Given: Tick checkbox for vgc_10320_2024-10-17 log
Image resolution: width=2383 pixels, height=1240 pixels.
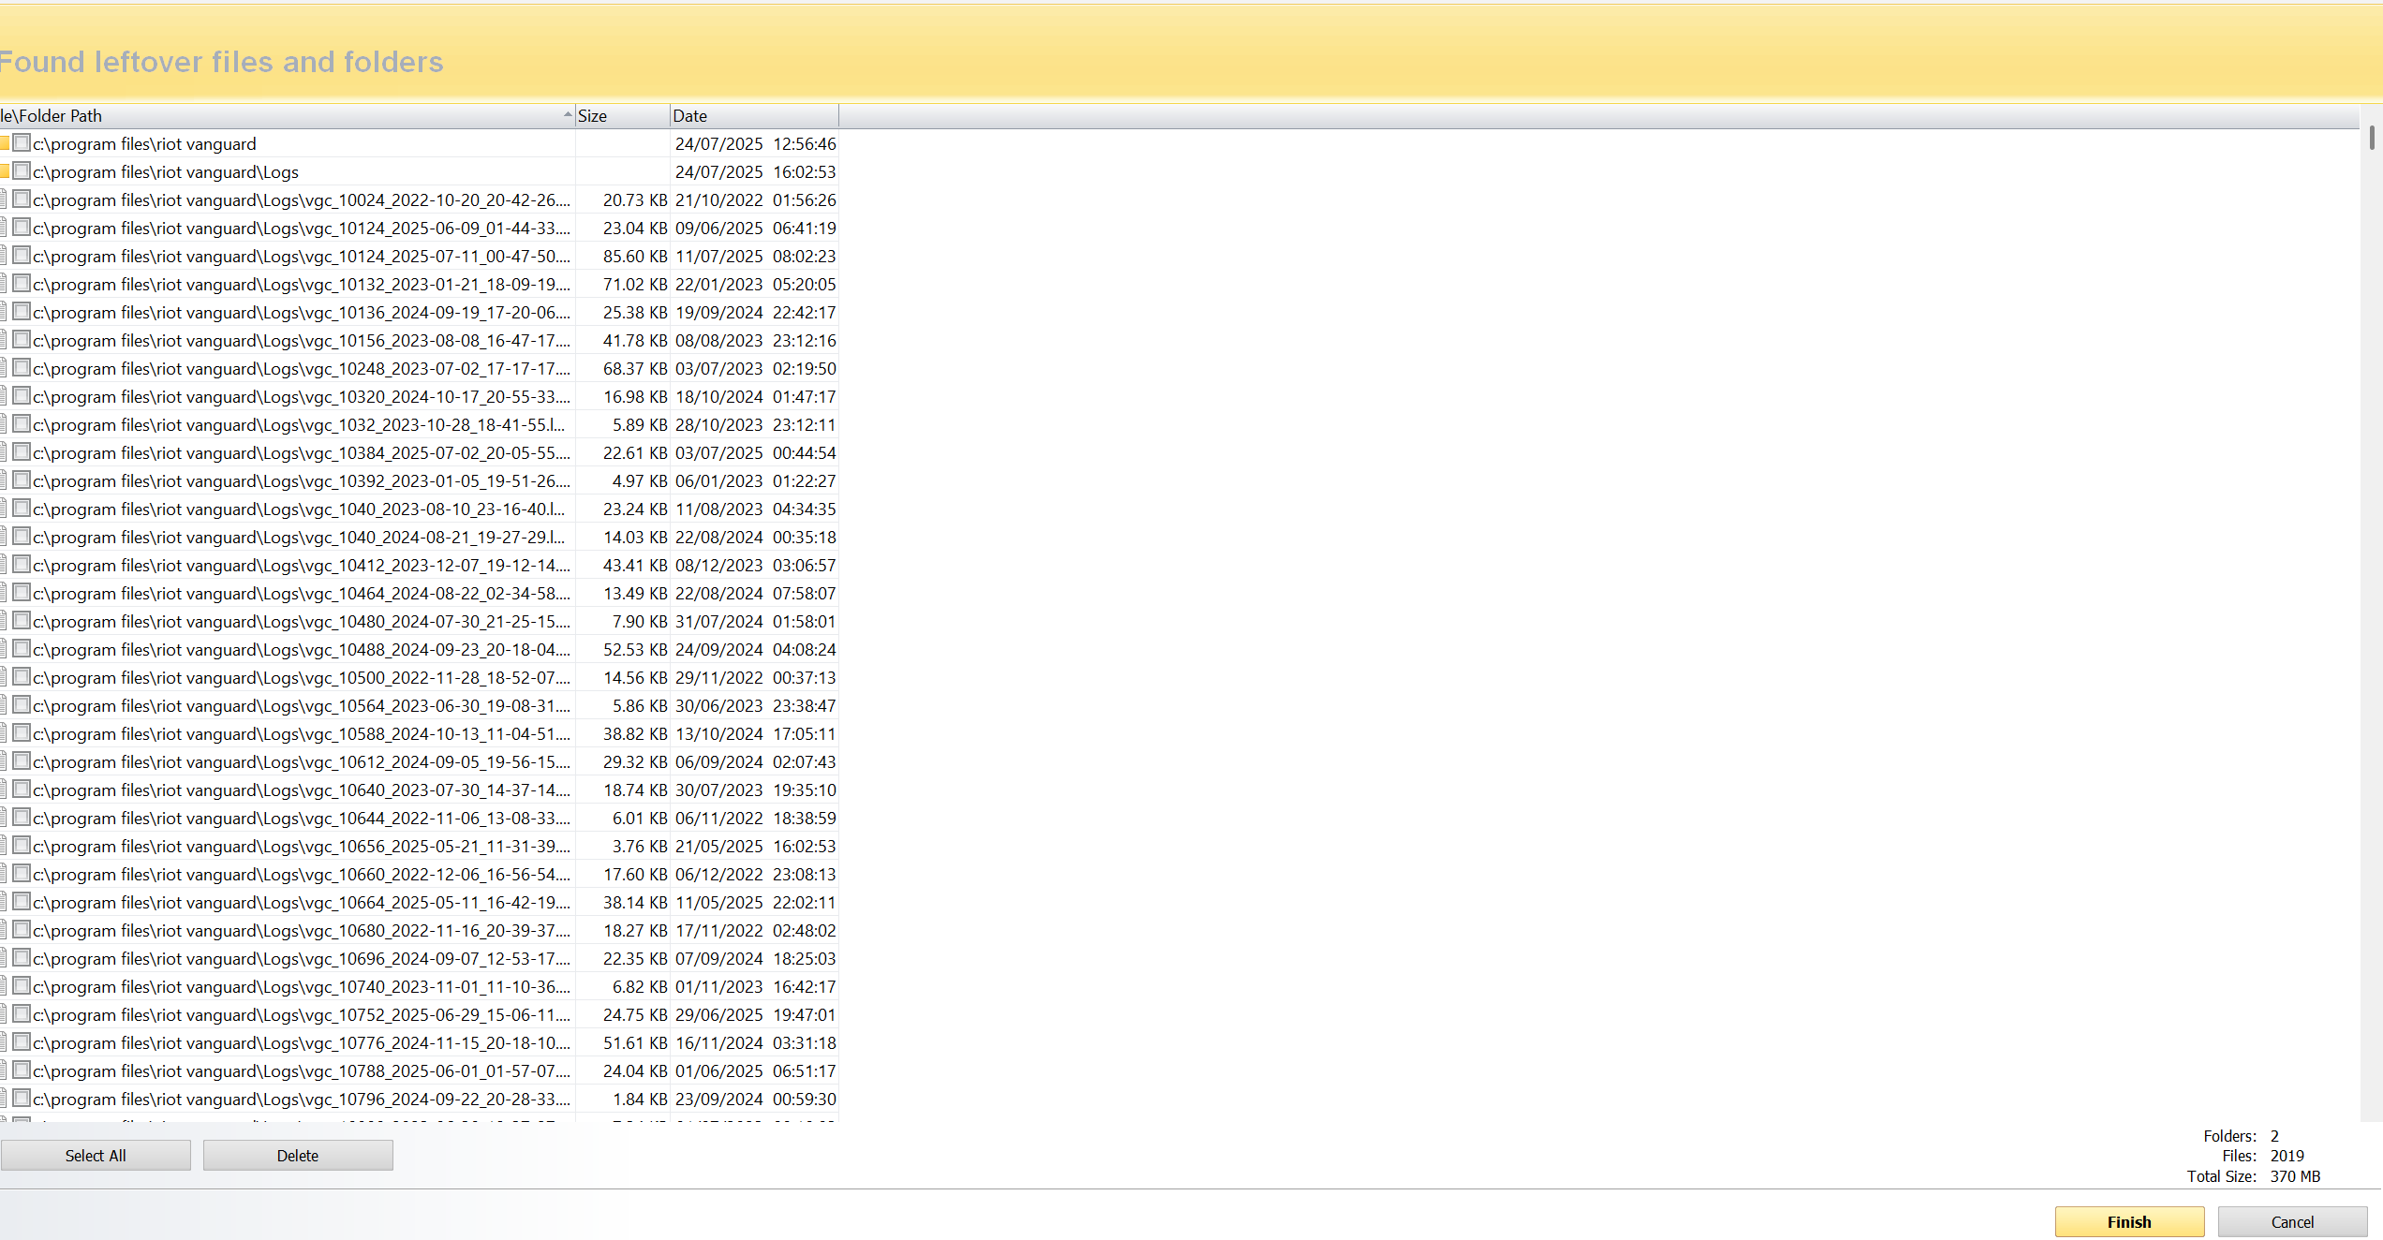Looking at the screenshot, I should pyautogui.click(x=22, y=396).
